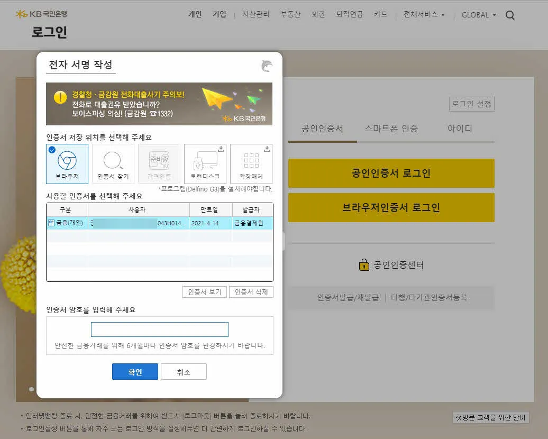Viewport: 548px width, 439px height.
Task: Click the KB국민은행 logo at top left
Action: 41,14
